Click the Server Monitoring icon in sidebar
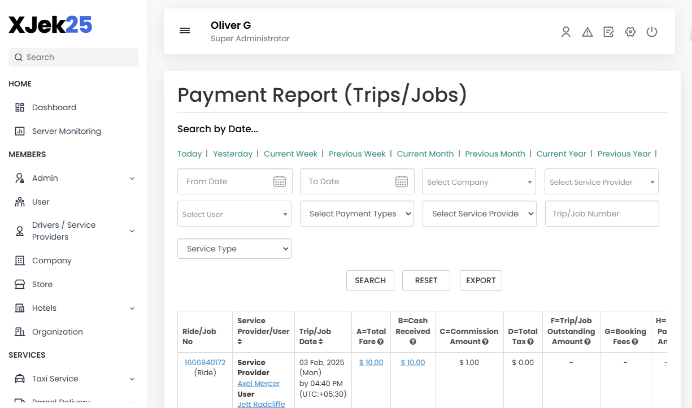The width and height of the screenshot is (692, 408). 19,131
